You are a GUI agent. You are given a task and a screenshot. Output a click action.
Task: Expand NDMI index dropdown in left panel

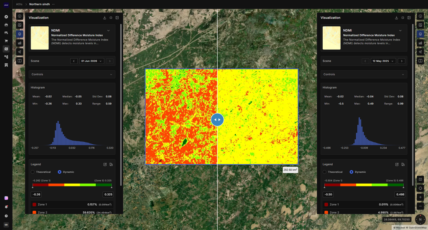108,31
